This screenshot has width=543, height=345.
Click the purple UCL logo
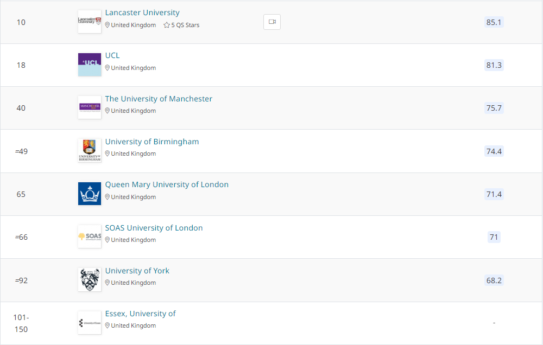pos(90,65)
